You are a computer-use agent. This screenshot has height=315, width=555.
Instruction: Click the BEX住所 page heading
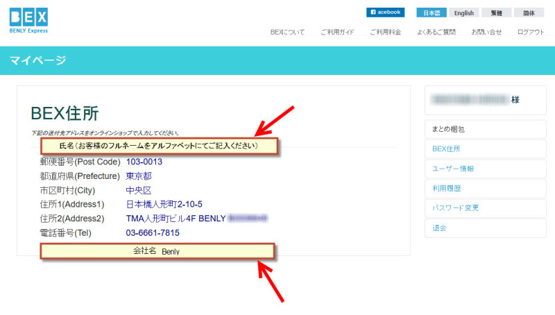point(65,114)
